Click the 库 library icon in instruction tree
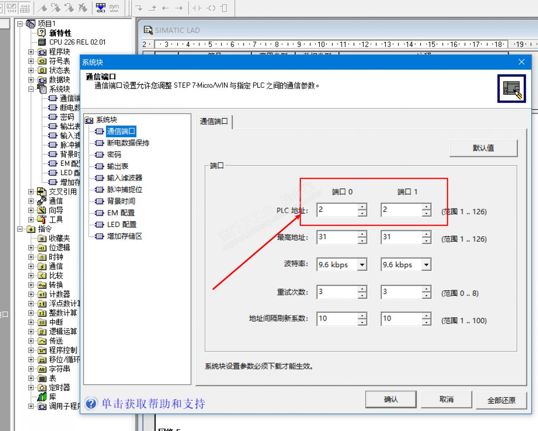Image resolution: width=538 pixels, height=431 pixels. [x=42, y=397]
